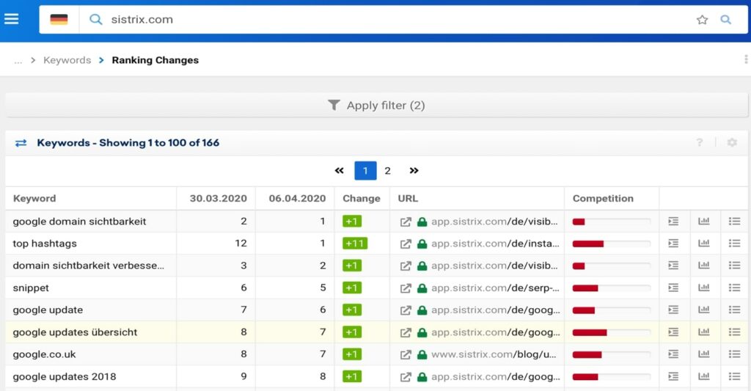Go to the Keywords breadcrumb
The width and height of the screenshot is (751, 391).
(x=67, y=60)
